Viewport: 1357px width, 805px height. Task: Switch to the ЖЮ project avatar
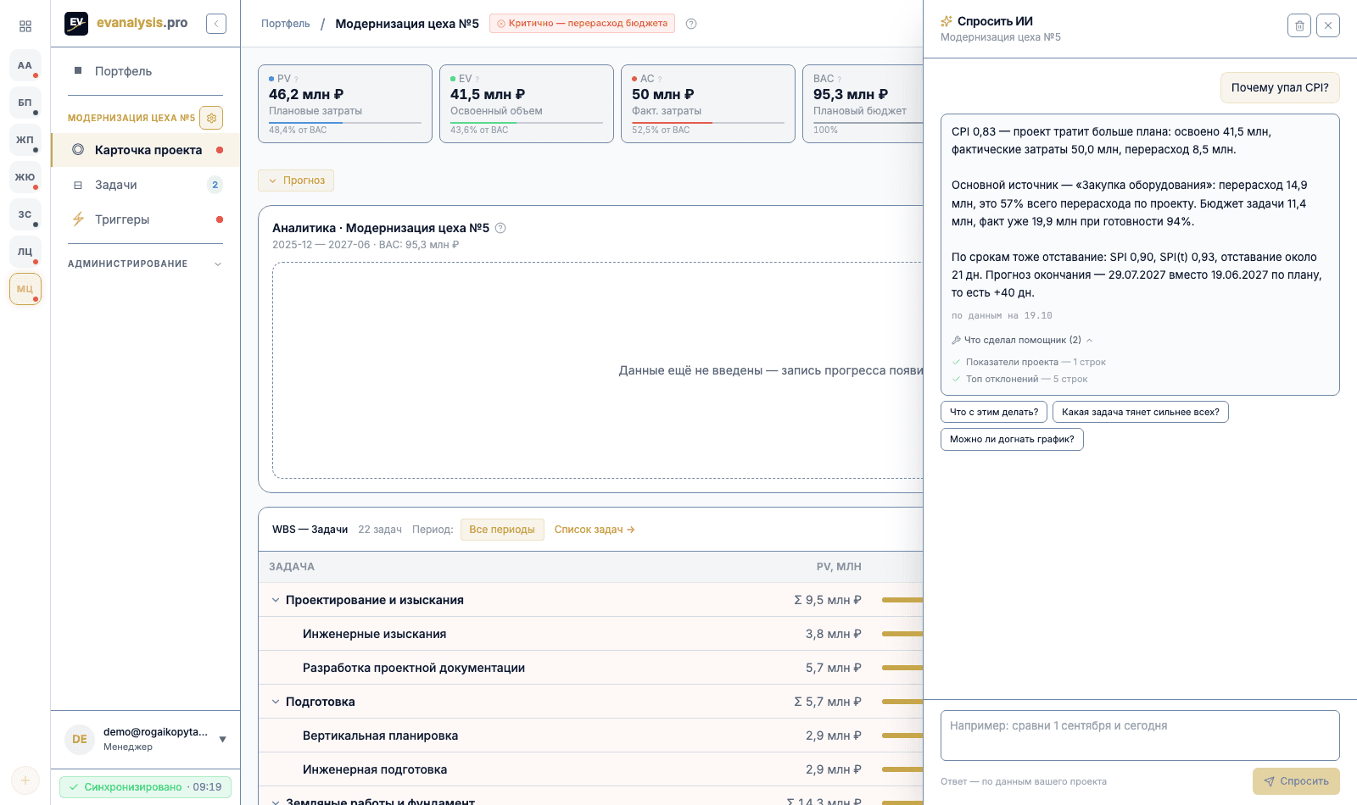click(25, 177)
